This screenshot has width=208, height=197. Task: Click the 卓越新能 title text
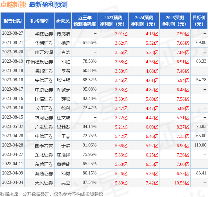[x=13, y=4]
